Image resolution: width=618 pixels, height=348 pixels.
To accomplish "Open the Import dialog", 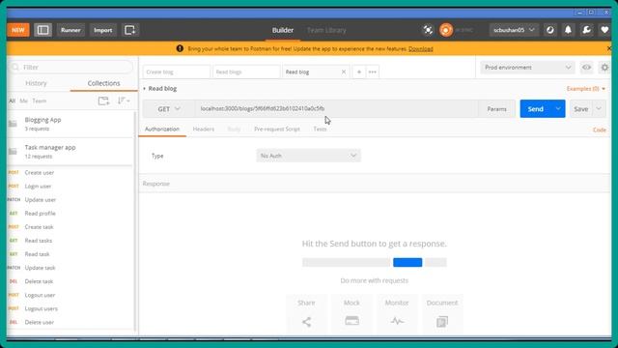I will point(103,30).
